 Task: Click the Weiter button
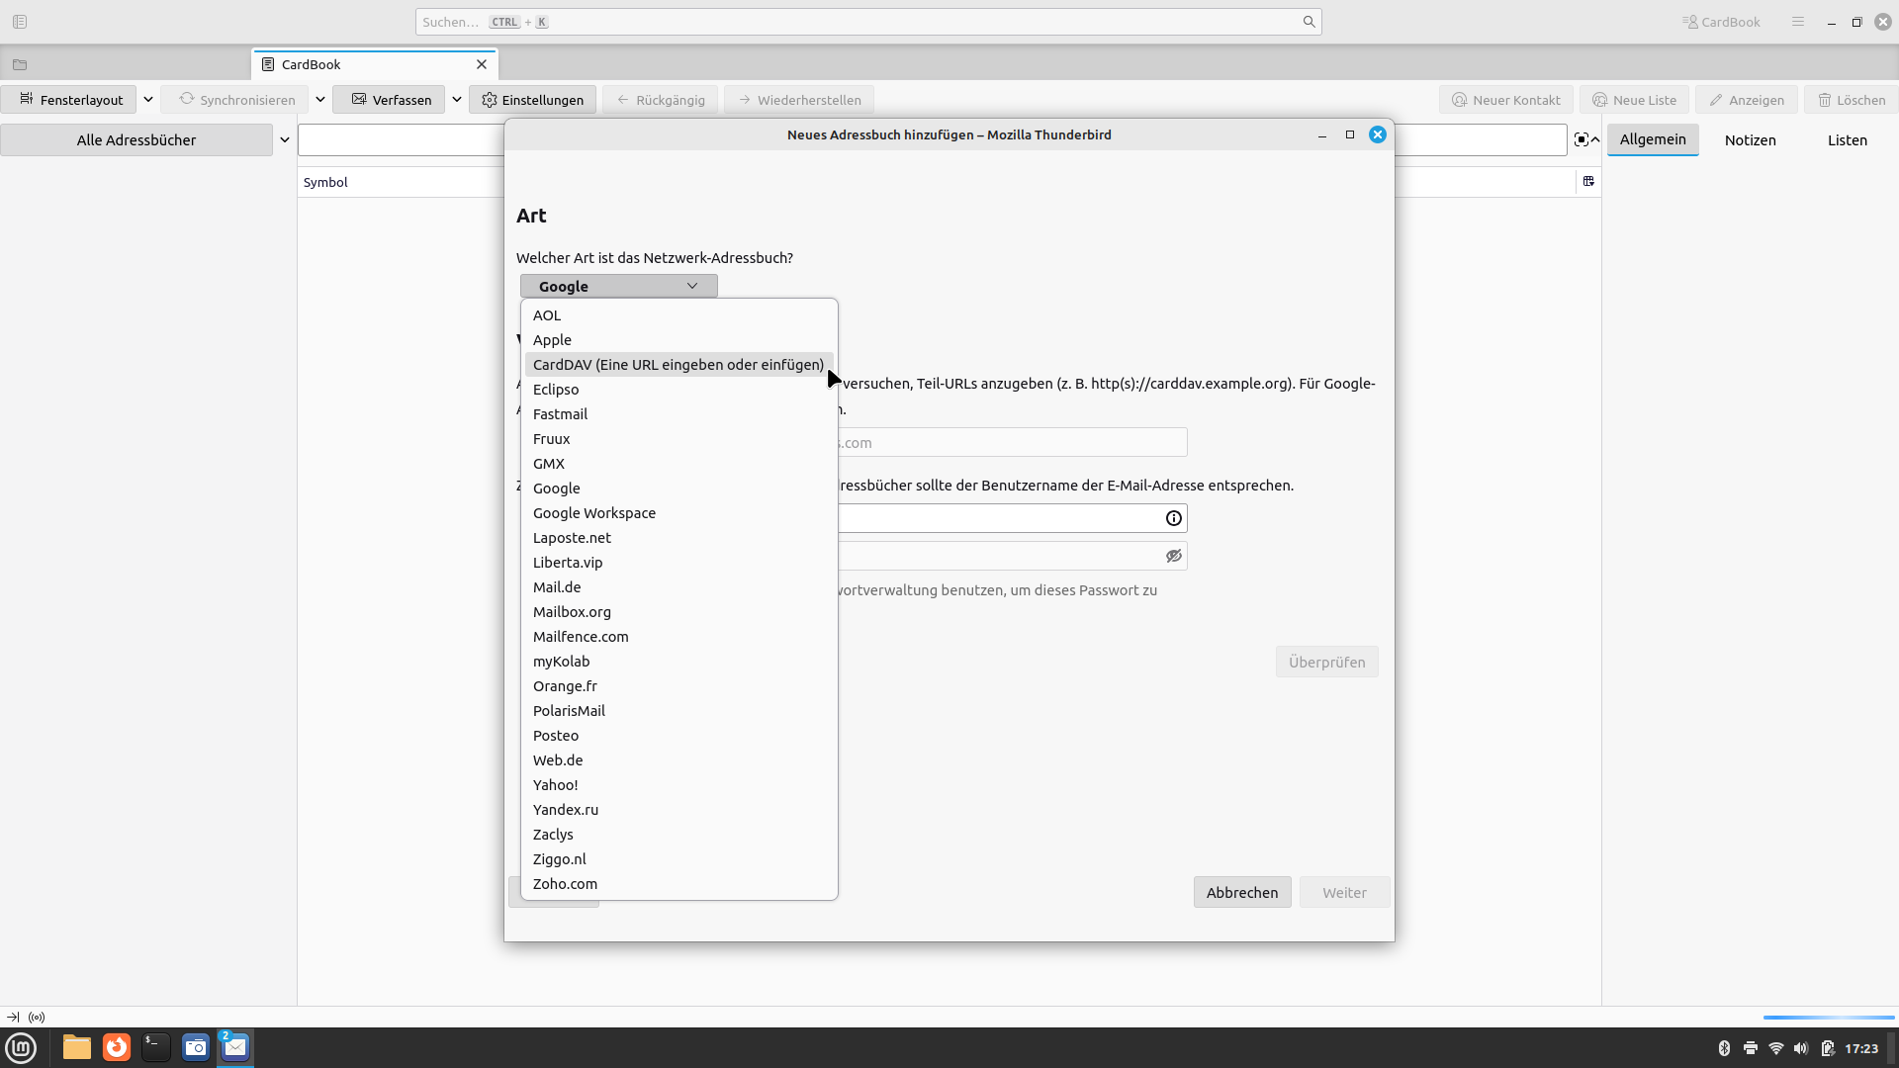(1345, 892)
